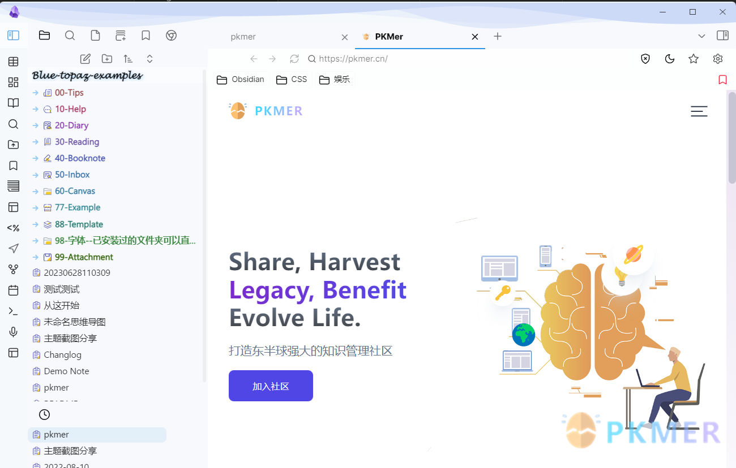Reload the web page

(294, 59)
